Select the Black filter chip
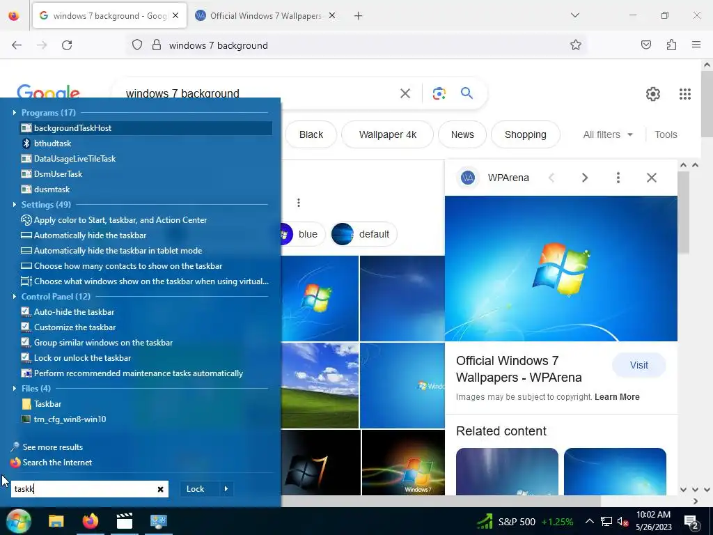Viewport: 713px width, 535px height. (x=311, y=134)
